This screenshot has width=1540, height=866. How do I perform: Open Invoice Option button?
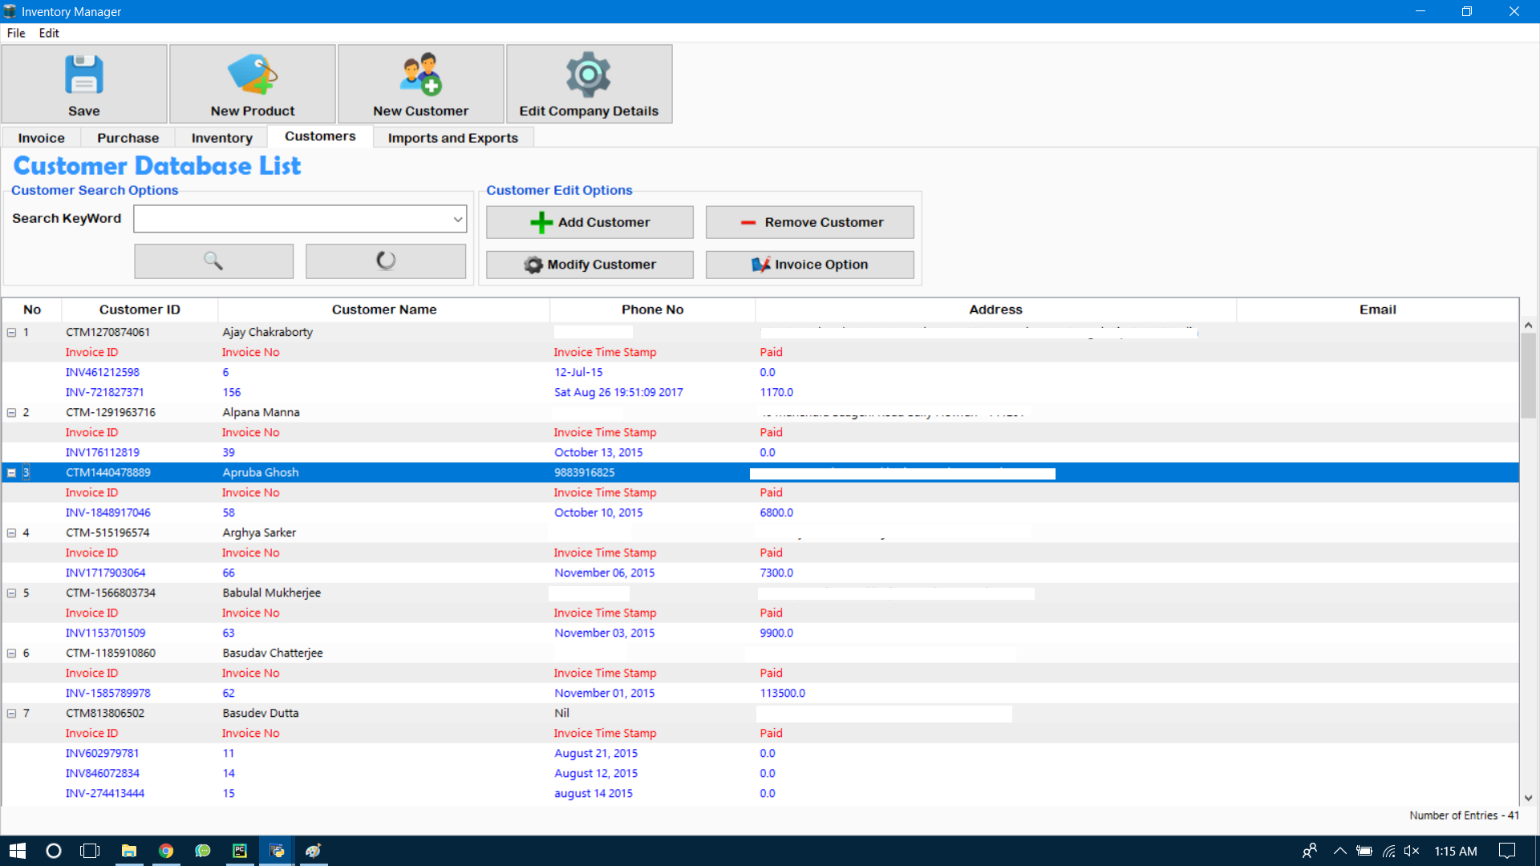click(x=809, y=265)
